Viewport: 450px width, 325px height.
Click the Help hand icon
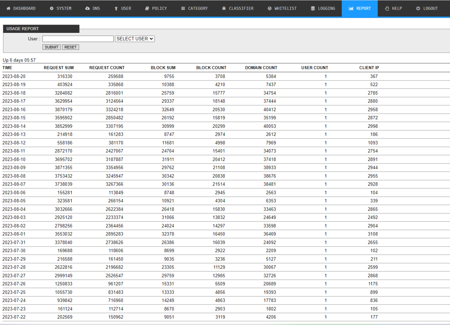(x=387, y=8)
